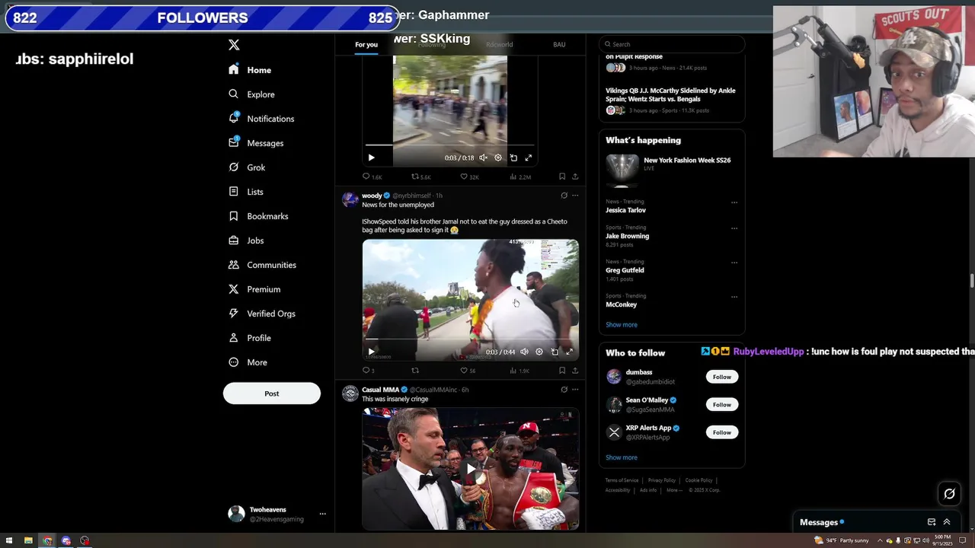Toggle mute on top video
Viewport: 975px width, 548px height.
[x=483, y=158]
